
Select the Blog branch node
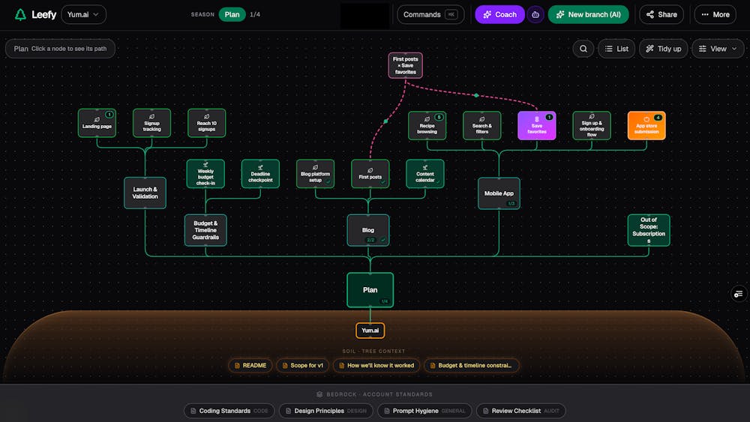point(368,230)
